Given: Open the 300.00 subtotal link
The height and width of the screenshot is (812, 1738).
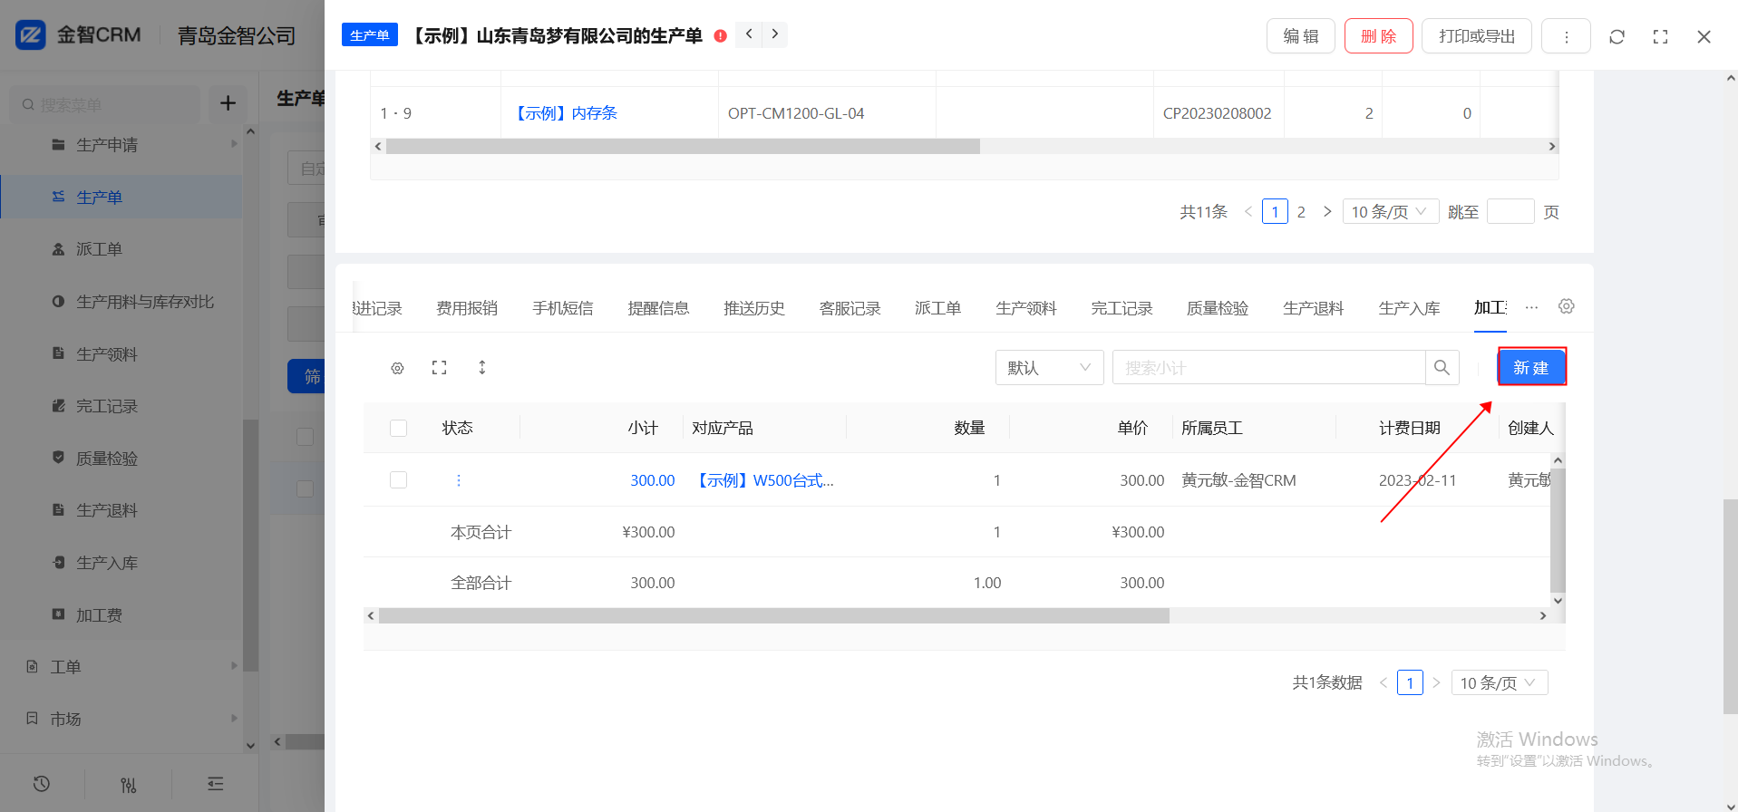Looking at the screenshot, I should pyautogui.click(x=653, y=480).
